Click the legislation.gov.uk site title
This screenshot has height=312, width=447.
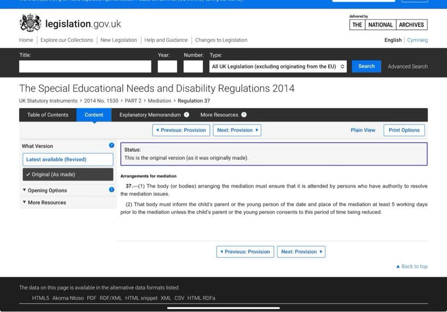tap(83, 24)
